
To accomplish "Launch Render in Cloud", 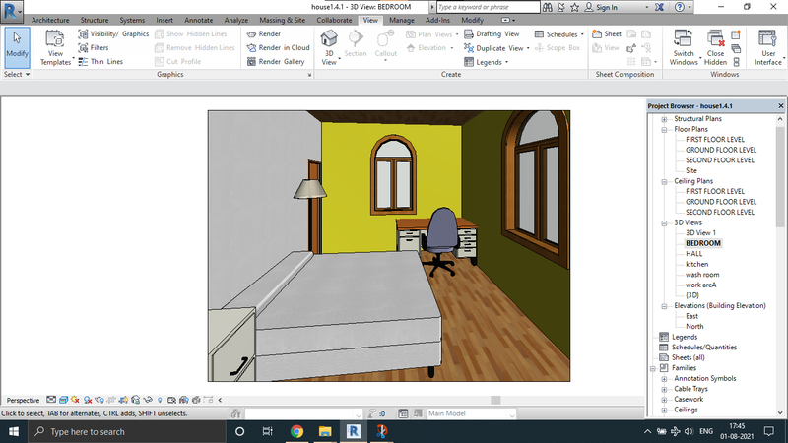I will [278, 47].
